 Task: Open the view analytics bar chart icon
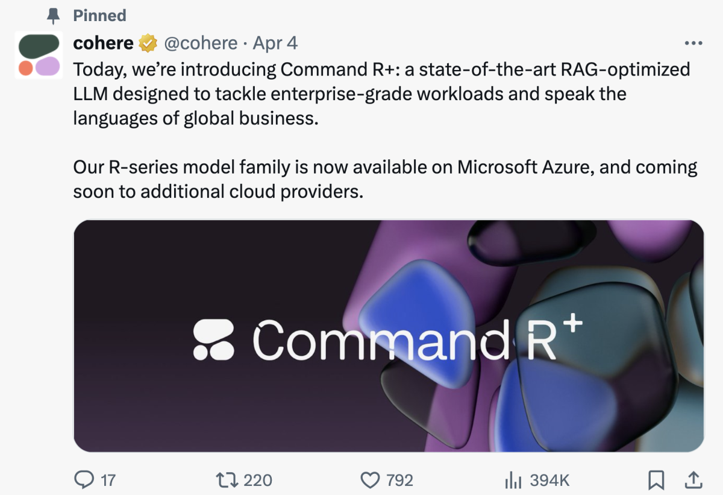513,480
